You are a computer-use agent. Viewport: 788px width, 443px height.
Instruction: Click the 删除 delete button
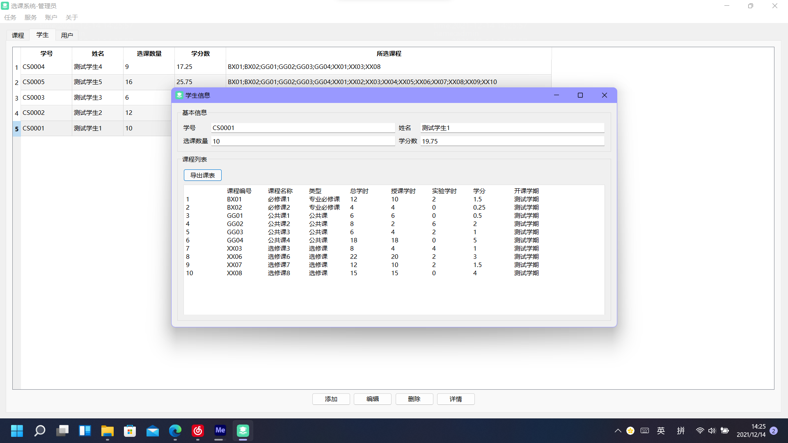(414, 399)
